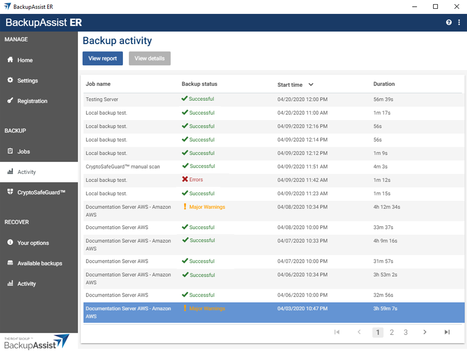Click the exclamation icon in 04/08/2020 10:34 PM row

click(x=185, y=206)
